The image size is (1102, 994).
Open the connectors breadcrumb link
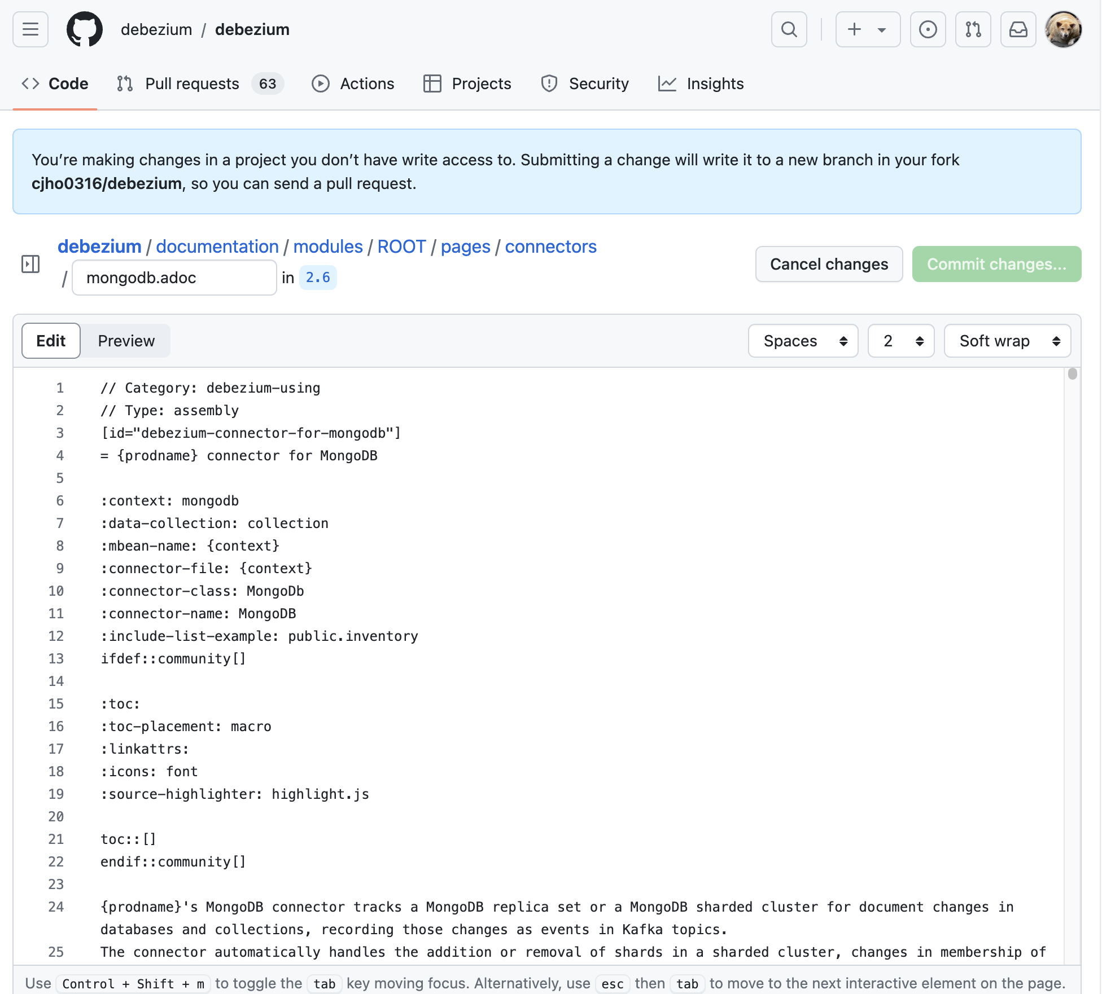pyautogui.click(x=550, y=247)
